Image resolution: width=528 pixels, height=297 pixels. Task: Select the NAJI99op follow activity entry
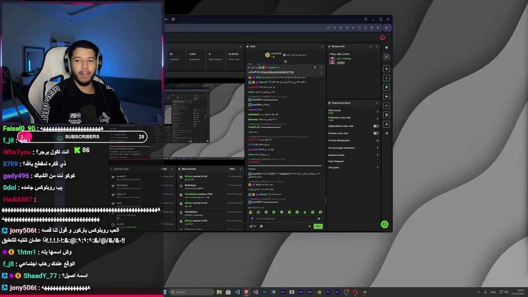coord(142,187)
